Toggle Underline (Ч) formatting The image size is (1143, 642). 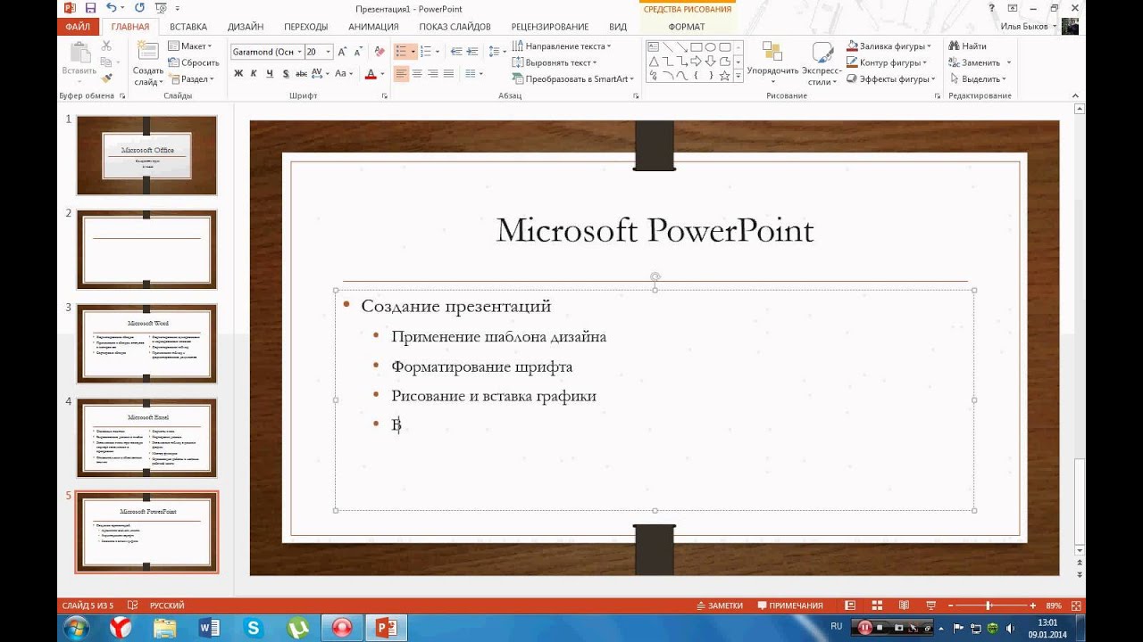pyautogui.click(x=270, y=73)
